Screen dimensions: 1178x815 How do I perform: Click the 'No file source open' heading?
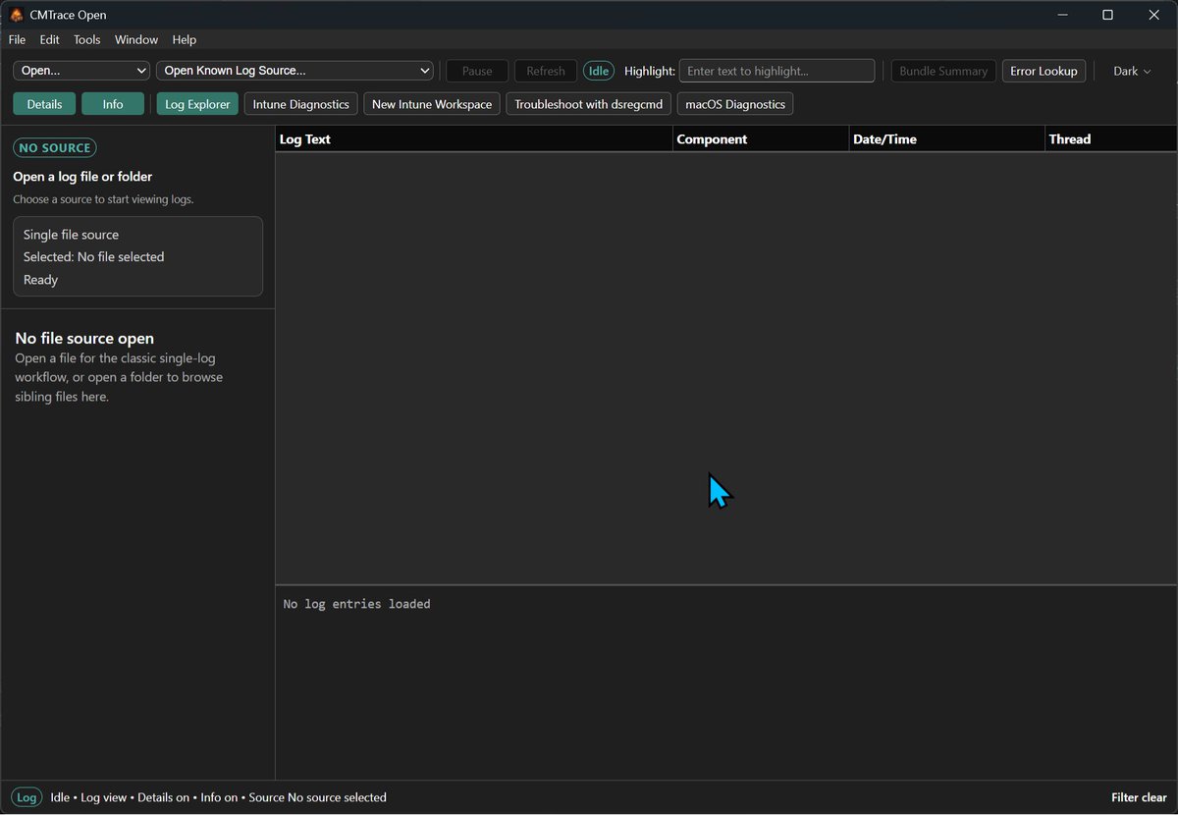84,339
